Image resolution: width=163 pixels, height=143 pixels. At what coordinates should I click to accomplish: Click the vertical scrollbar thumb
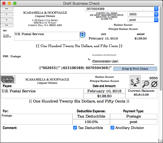coord(161,49)
